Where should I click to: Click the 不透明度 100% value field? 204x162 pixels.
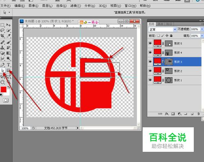[195, 29]
